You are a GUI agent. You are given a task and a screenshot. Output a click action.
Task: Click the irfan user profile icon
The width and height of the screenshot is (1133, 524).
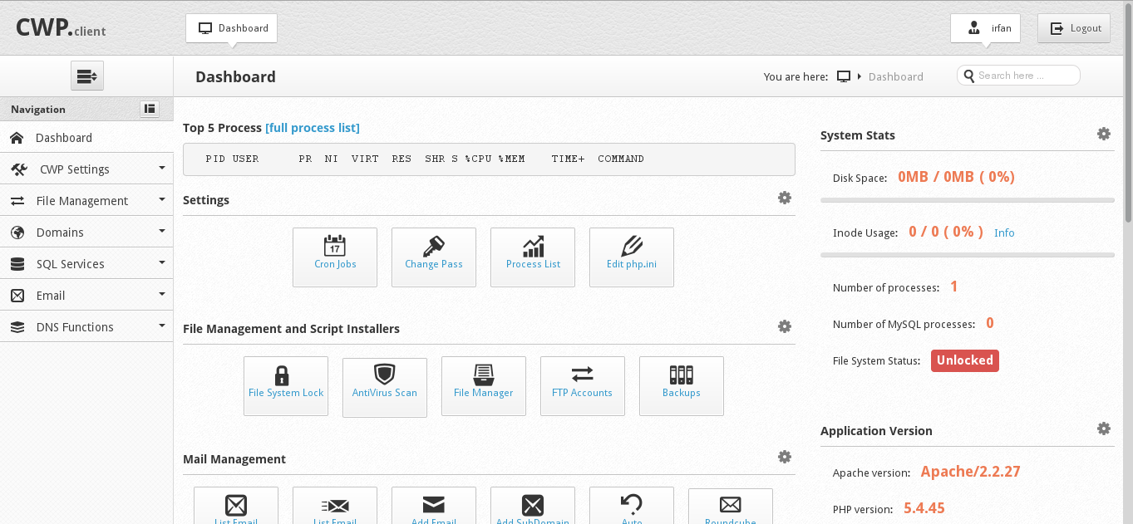pos(974,28)
